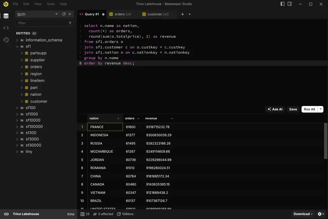Sort by orders column arrow
The image size is (328, 219).
coord(138,119)
